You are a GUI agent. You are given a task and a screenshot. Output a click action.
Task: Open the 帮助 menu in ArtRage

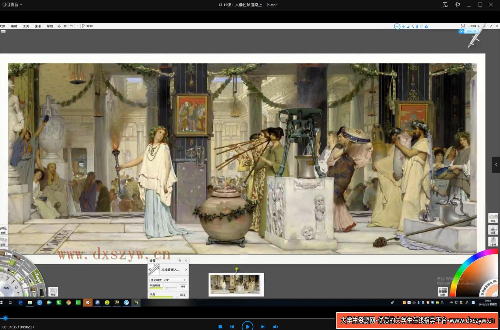pyautogui.click(x=50, y=26)
